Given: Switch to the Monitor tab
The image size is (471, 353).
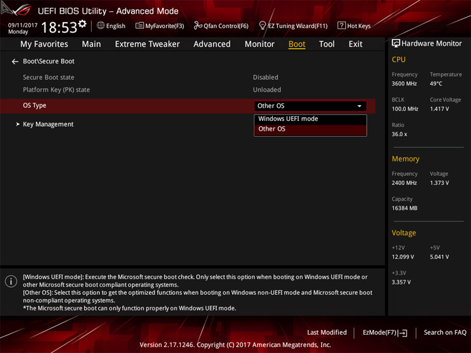Looking at the screenshot, I should click(x=260, y=44).
